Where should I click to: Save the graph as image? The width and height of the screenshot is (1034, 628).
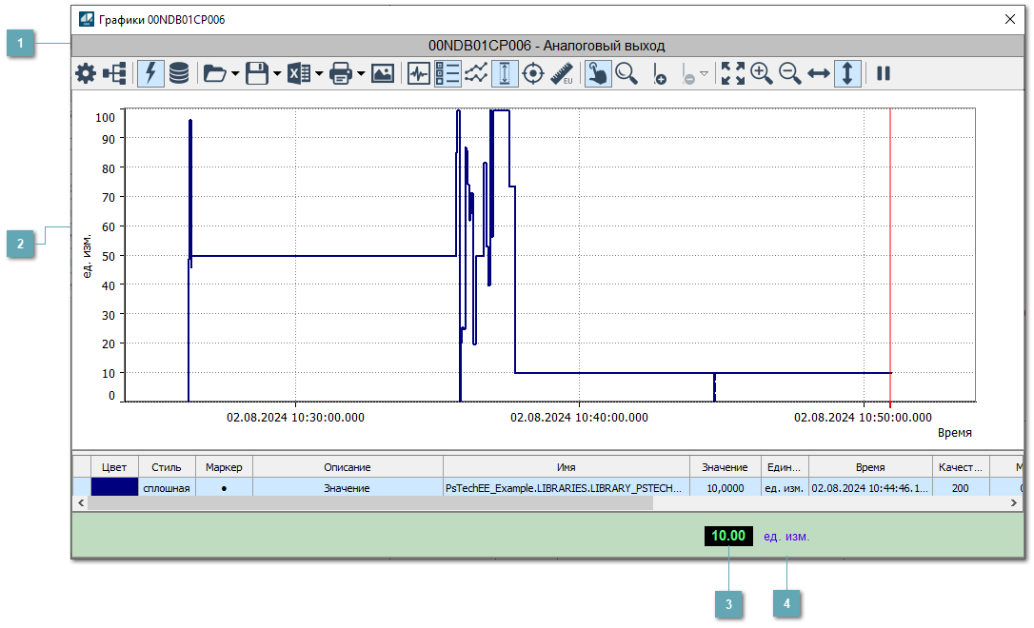click(383, 73)
